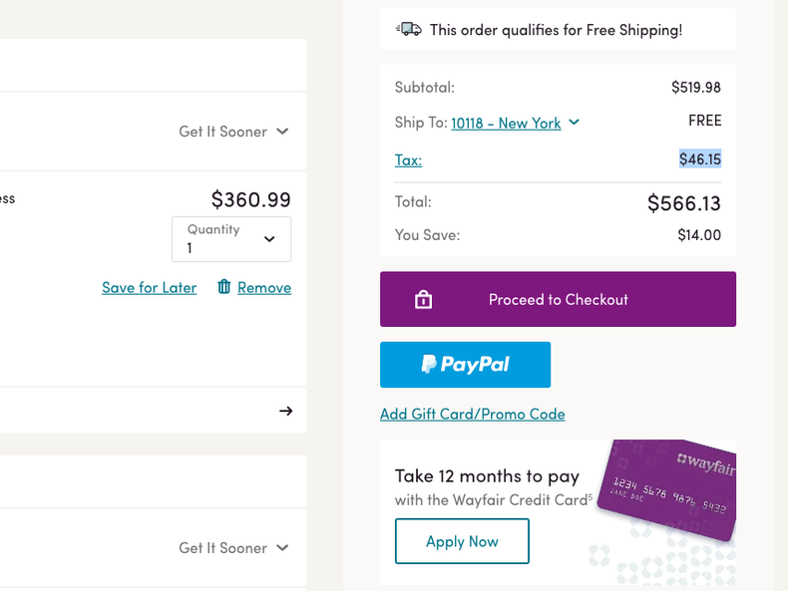Click the Tax link
Image resolution: width=788 pixels, height=591 pixels.
[408, 159]
